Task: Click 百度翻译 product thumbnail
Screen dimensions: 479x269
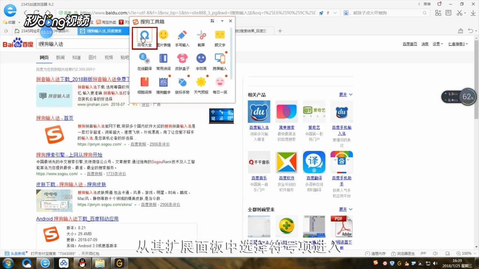Action: (x=314, y=162)
